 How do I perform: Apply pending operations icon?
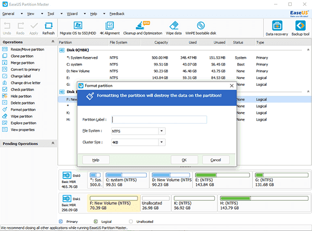(34, 28)
